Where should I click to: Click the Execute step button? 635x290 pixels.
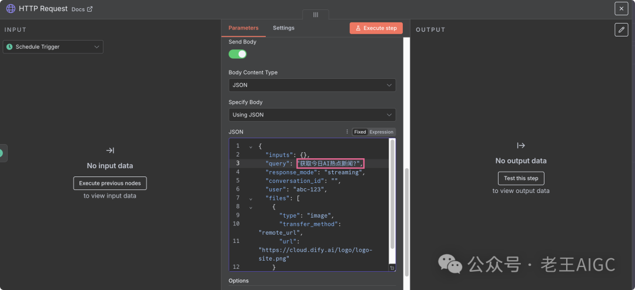[x=376, y=28]
